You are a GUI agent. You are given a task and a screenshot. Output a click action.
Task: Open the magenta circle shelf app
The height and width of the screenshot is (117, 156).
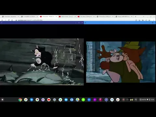100,100
